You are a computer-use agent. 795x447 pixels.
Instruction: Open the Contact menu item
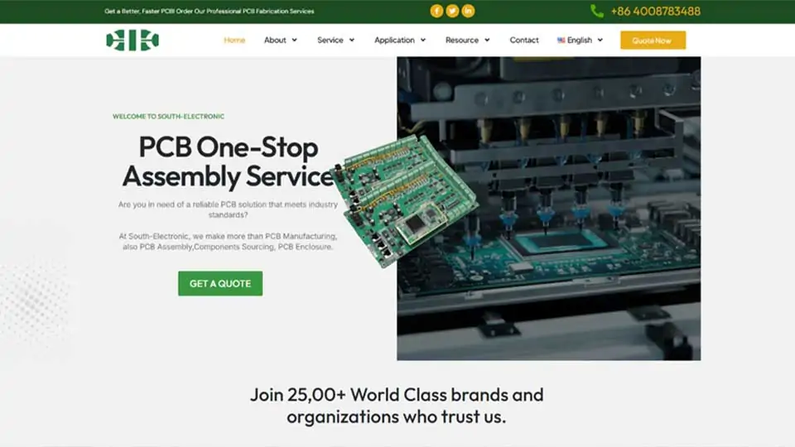coord(523,40)
